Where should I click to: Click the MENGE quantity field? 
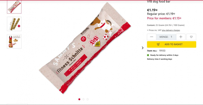[166, 37]
